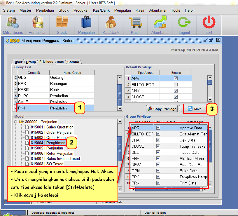This screenshot has height=216, width=238.
Task: Open the Akuntansi menu
Action: tap(157, 10)
